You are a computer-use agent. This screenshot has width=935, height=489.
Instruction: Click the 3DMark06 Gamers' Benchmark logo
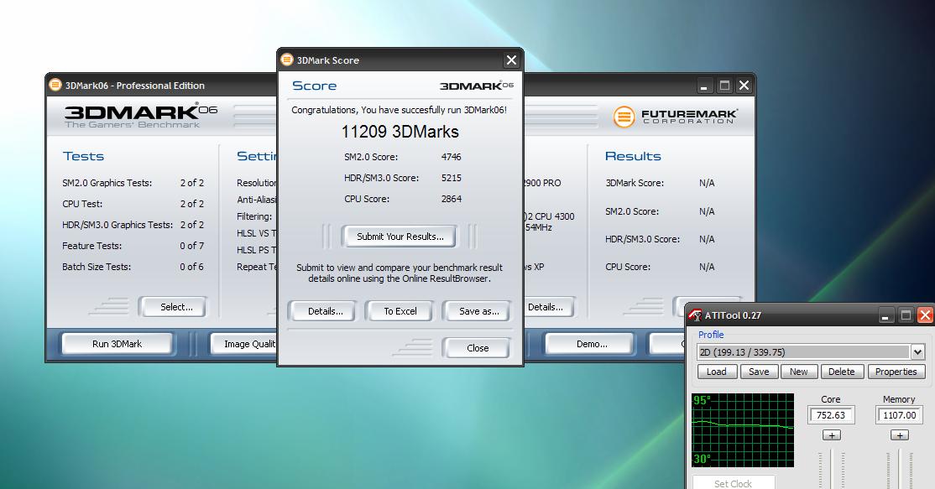(x=141, y=116)
